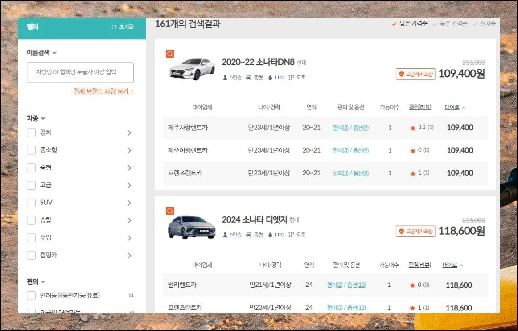The image size is (518, 331).
Task: Click the car name search input field
Action: pos(80,72)
